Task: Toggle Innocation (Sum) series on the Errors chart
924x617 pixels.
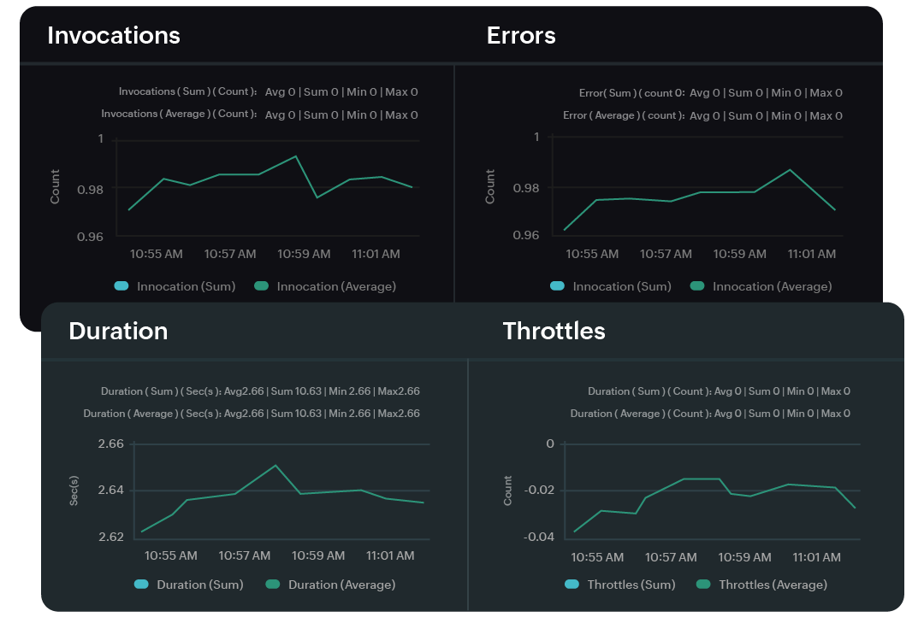Action: (x=612, y=286)
